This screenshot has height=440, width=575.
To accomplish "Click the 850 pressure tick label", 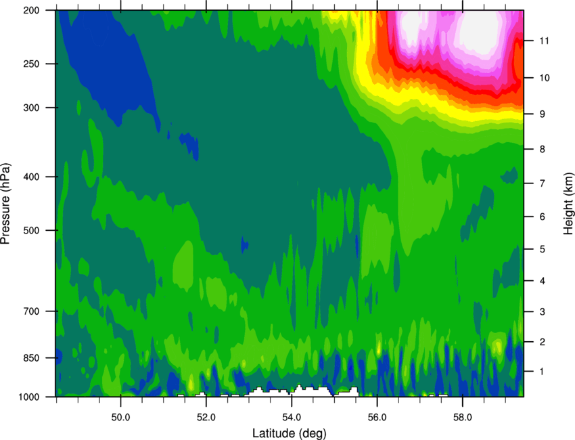I will click(x=32, y=358).
